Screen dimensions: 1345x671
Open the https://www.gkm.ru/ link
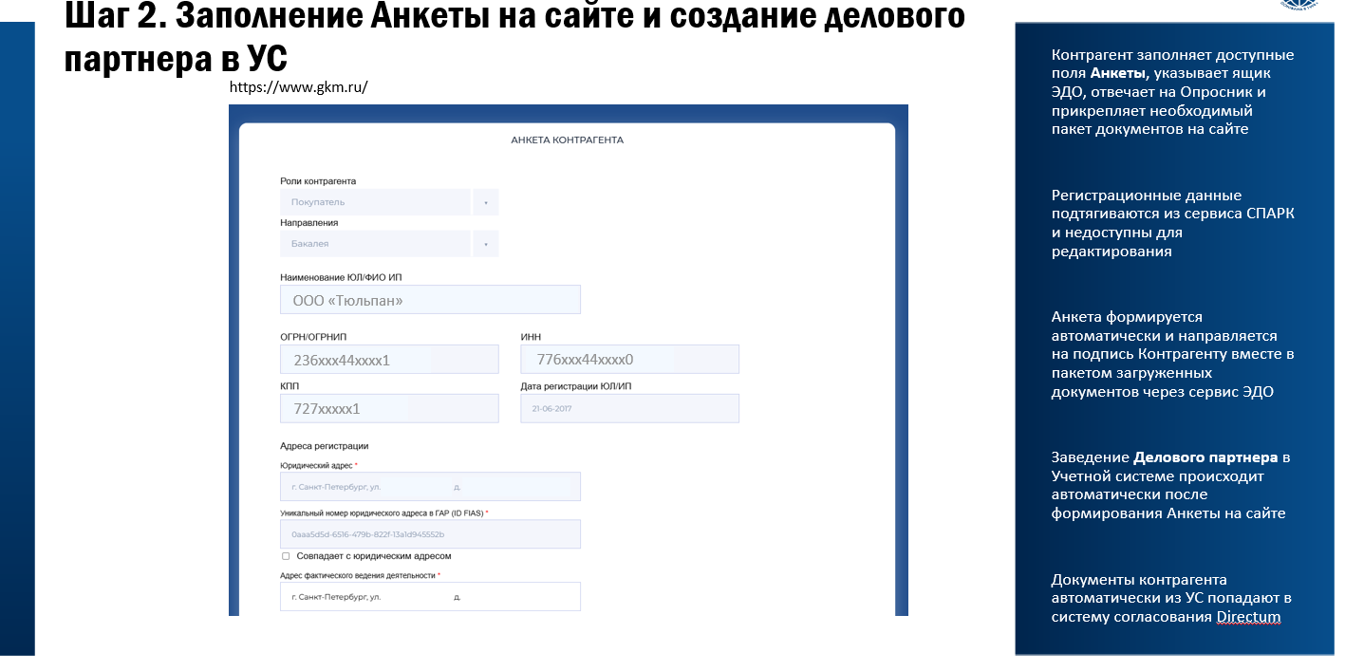click(x=298, y=87)
